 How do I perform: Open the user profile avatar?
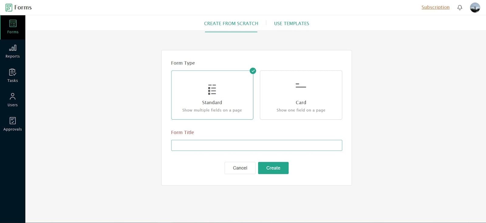475,8
